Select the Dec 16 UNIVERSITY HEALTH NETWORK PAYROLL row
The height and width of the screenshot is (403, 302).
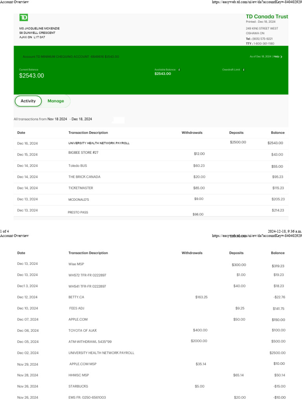click(x=151, y=143)
